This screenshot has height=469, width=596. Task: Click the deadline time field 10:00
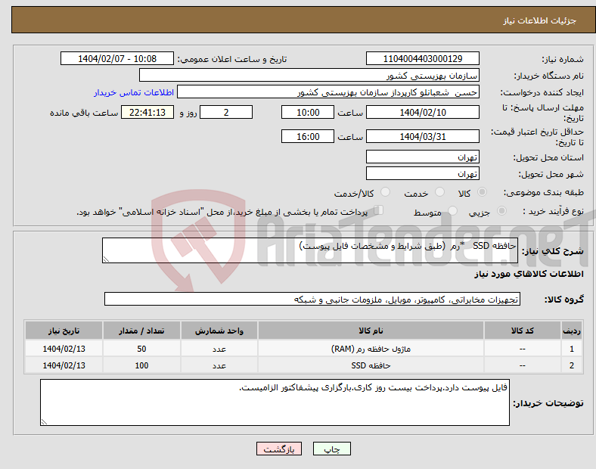(x=308, y=112)
